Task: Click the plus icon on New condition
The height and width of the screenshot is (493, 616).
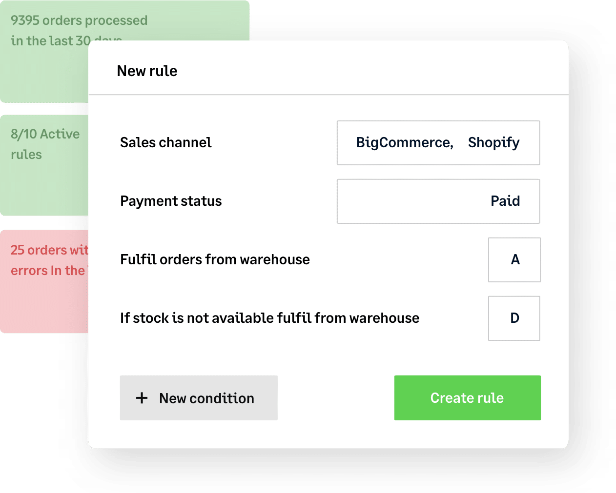Action: (141, 398)
